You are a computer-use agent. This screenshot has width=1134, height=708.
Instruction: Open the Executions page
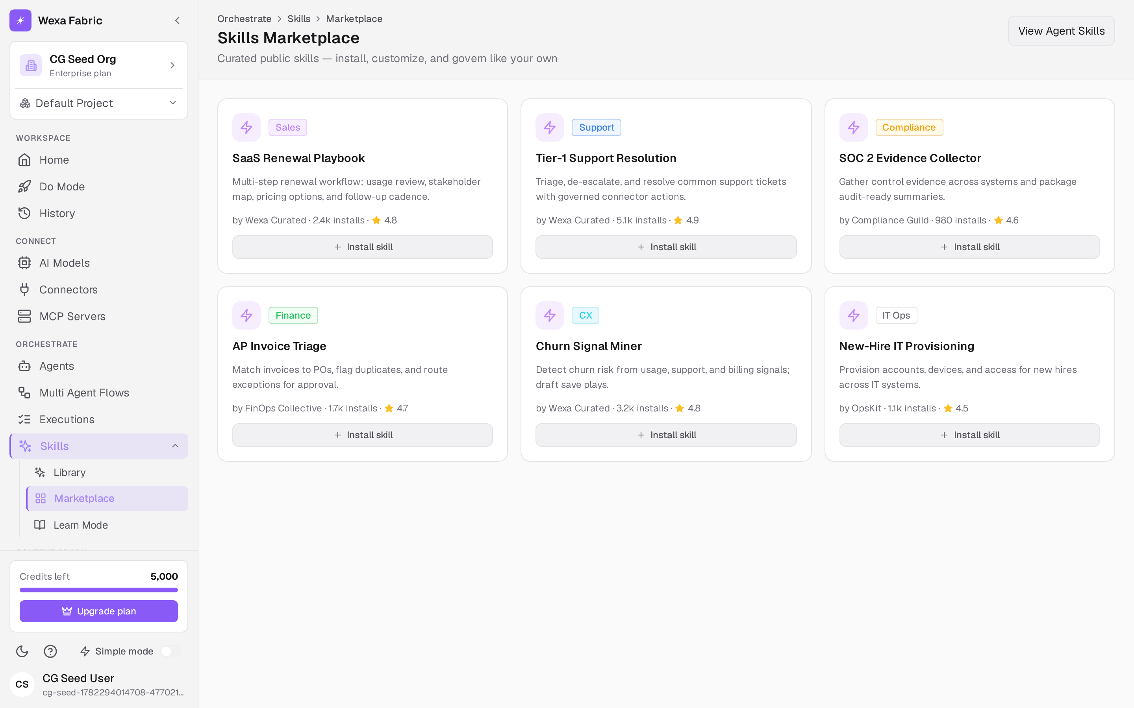(99, 419)
